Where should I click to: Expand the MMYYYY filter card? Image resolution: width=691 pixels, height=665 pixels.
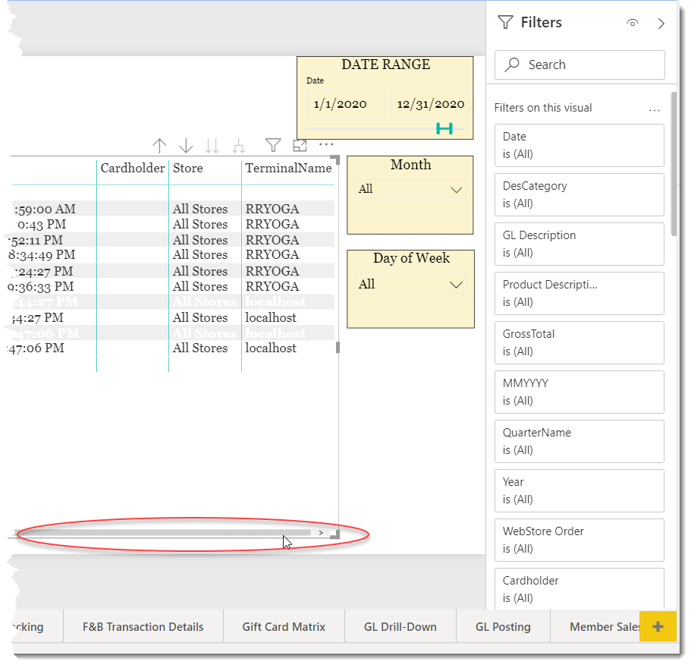[x=579, y=392]
